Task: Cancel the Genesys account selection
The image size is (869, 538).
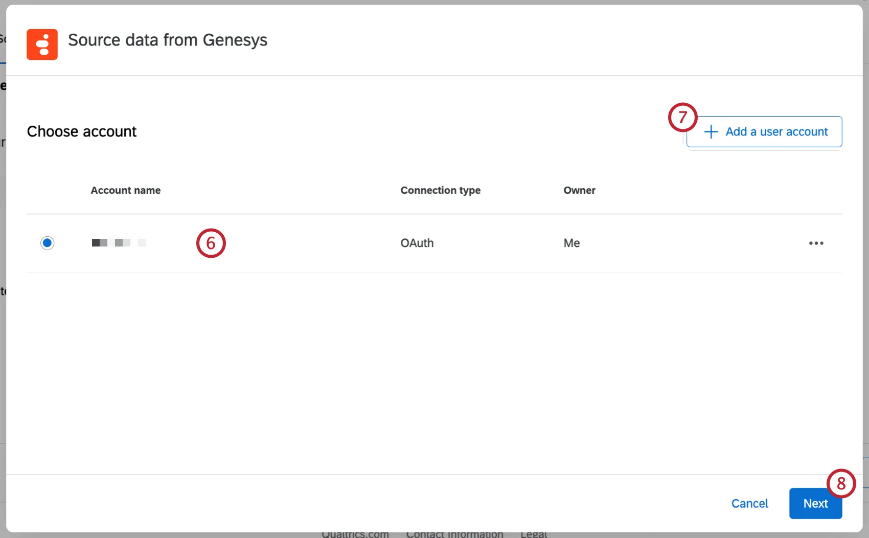Action: (x=749, y=503)
